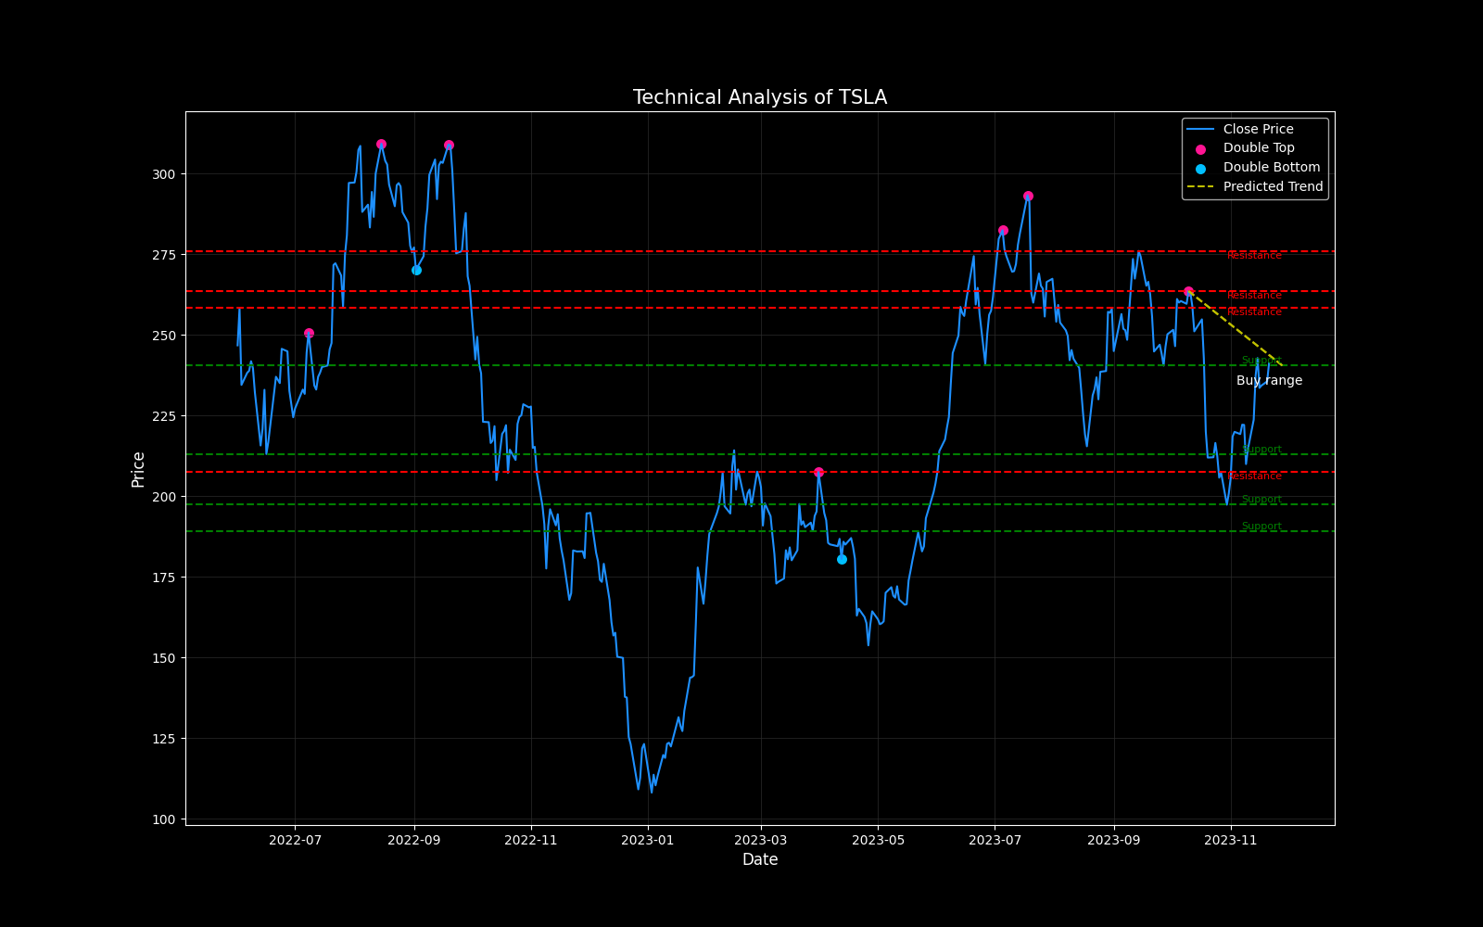Click the 150 tick on the price axis
Viewport: 1483px width, 927px height.
(163, 658)
